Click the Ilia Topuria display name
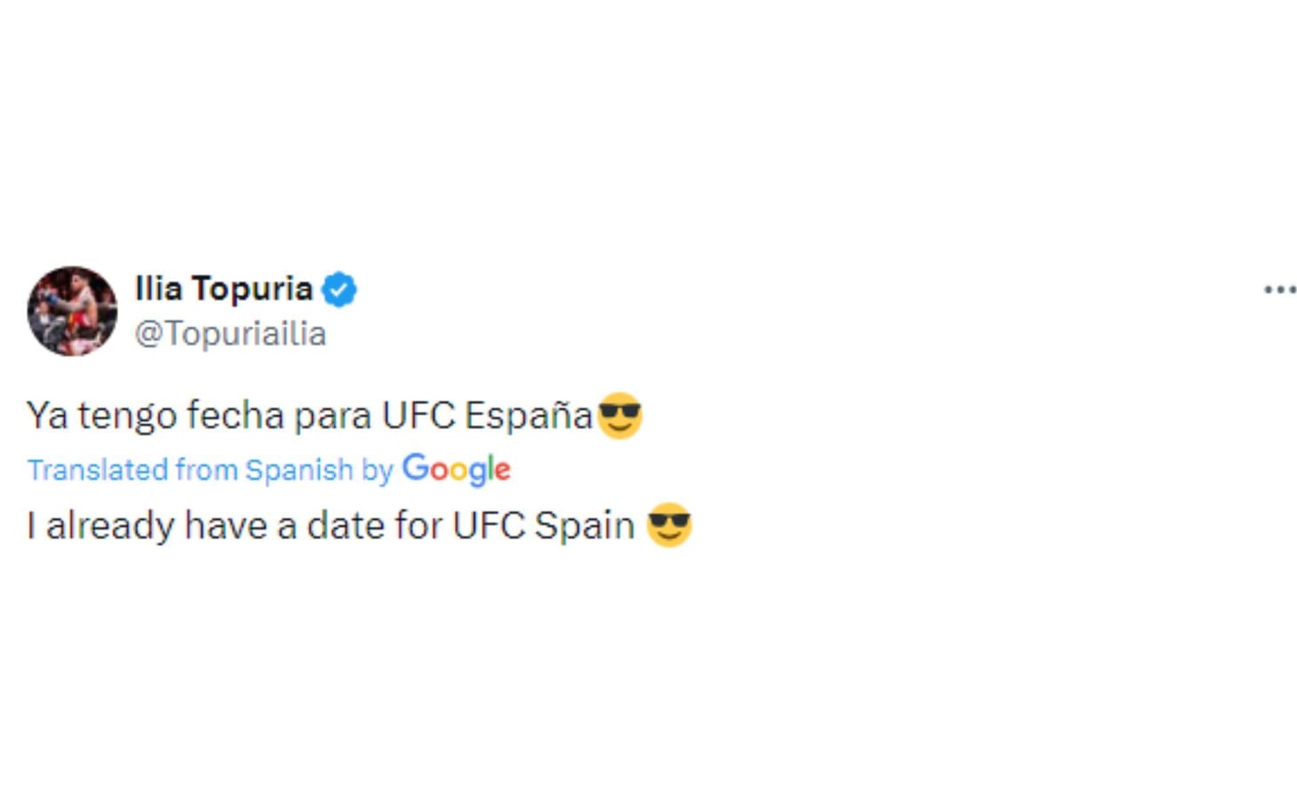Viewport: 1297px width, 811px height. (224, 288)
